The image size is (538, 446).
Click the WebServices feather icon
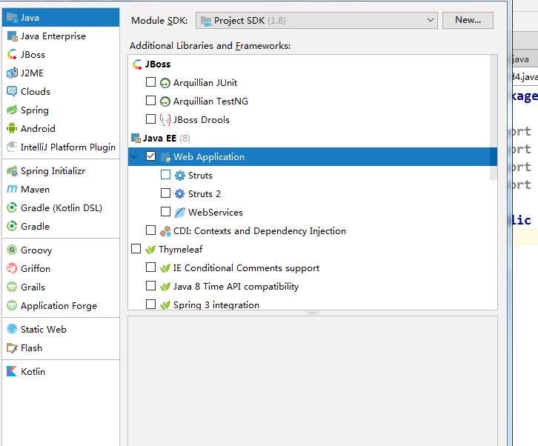pyautogui.click(x=180, y=213)
